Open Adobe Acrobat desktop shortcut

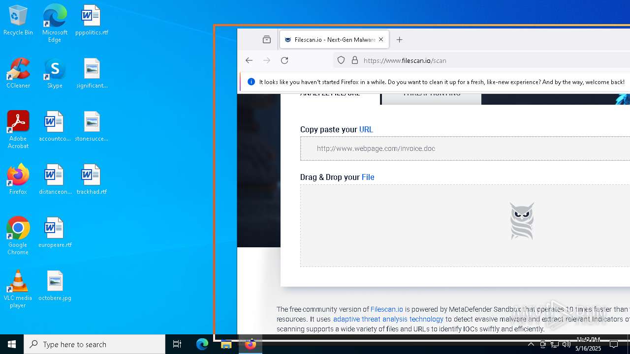pyautogui.click(x=18, y=130)
